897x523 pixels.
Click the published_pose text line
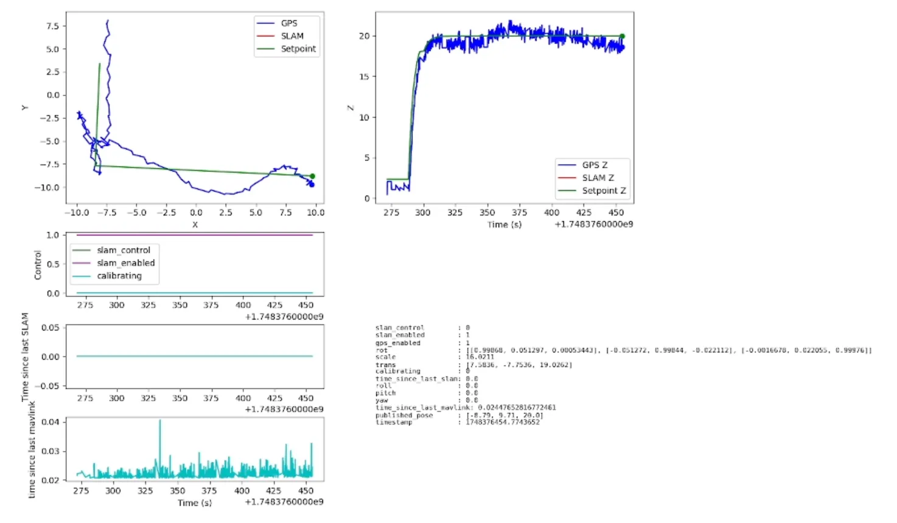tap(459, 415)
